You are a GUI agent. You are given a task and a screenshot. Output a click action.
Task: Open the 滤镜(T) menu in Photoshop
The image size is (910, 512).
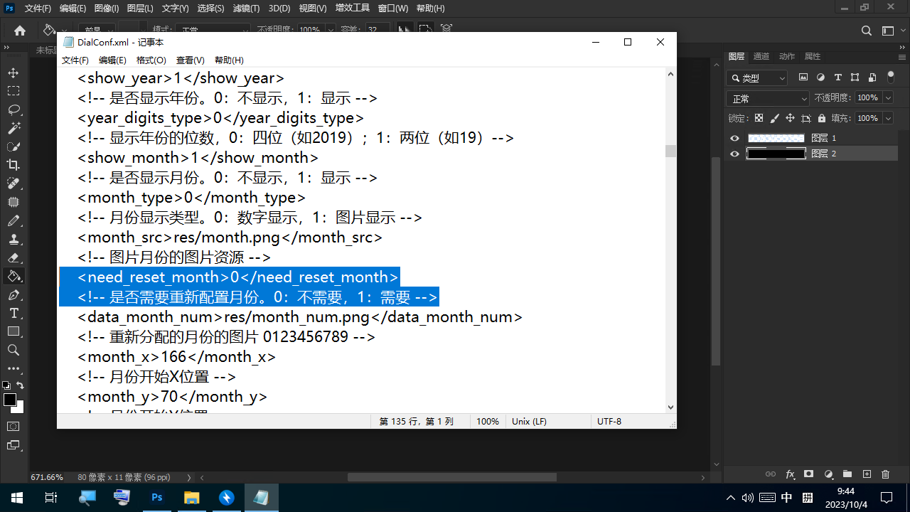coord(246,9)
